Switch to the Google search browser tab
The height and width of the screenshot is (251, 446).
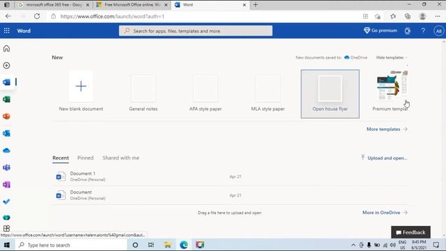pyautogui.click(x=54, y=5)
